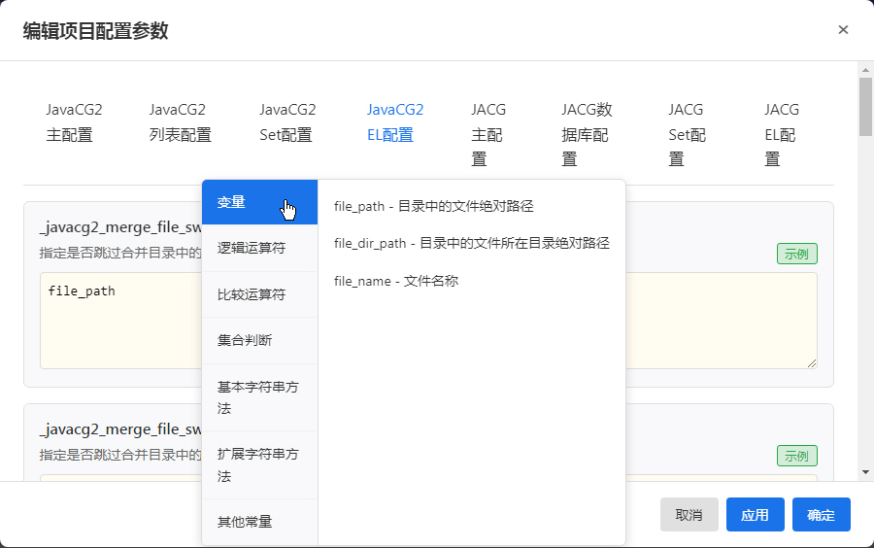Choose 扩展字符串方法 category
This screenshot has height=548, width=874.
tap(259, 465)
